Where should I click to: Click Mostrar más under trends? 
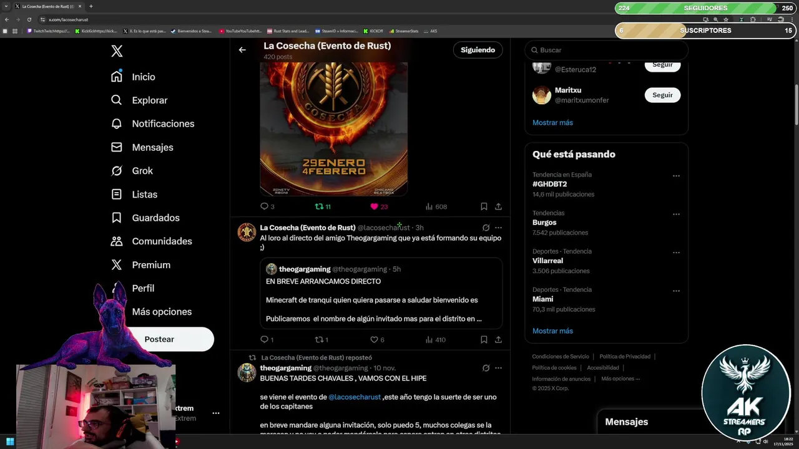(552, 331)
